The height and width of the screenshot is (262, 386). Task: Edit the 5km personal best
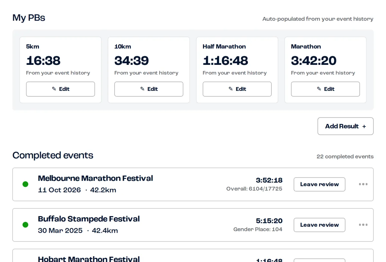(x=60, y=89)
